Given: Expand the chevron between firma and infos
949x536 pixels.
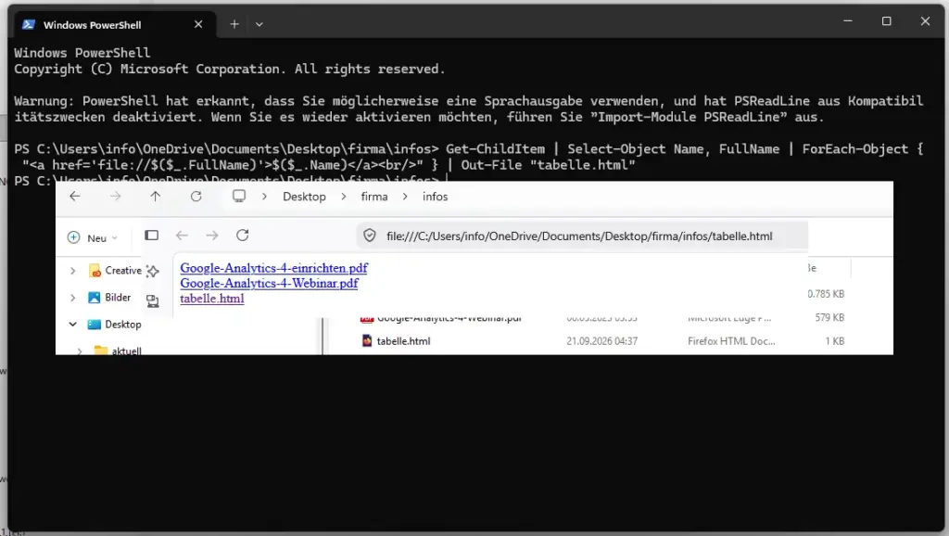Looking at the screenshot, I should tap(406, 197).
